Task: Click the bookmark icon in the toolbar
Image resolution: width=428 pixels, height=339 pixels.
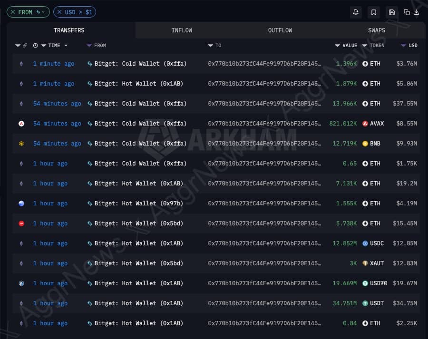Action: click(x=374, y=12)
